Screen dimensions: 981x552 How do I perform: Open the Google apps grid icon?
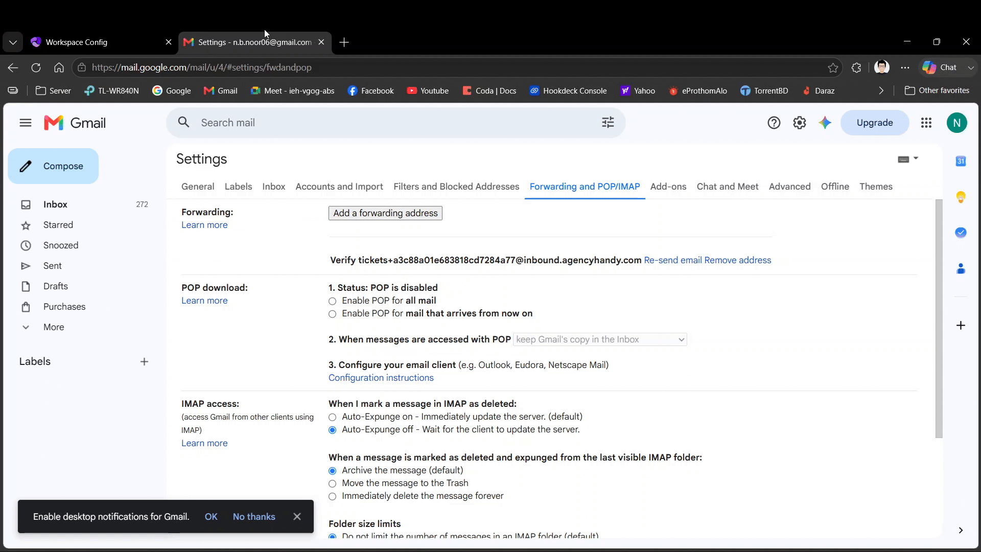[x=926, y=123]
